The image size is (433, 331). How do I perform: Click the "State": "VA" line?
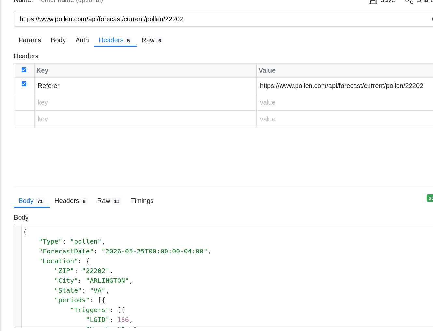82,290
